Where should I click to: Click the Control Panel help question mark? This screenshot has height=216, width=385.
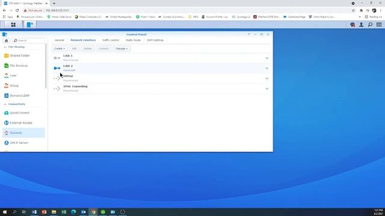pos(248,34)
